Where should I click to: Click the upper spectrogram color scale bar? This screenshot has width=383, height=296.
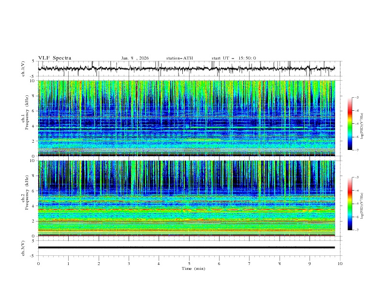pos(350,123)
